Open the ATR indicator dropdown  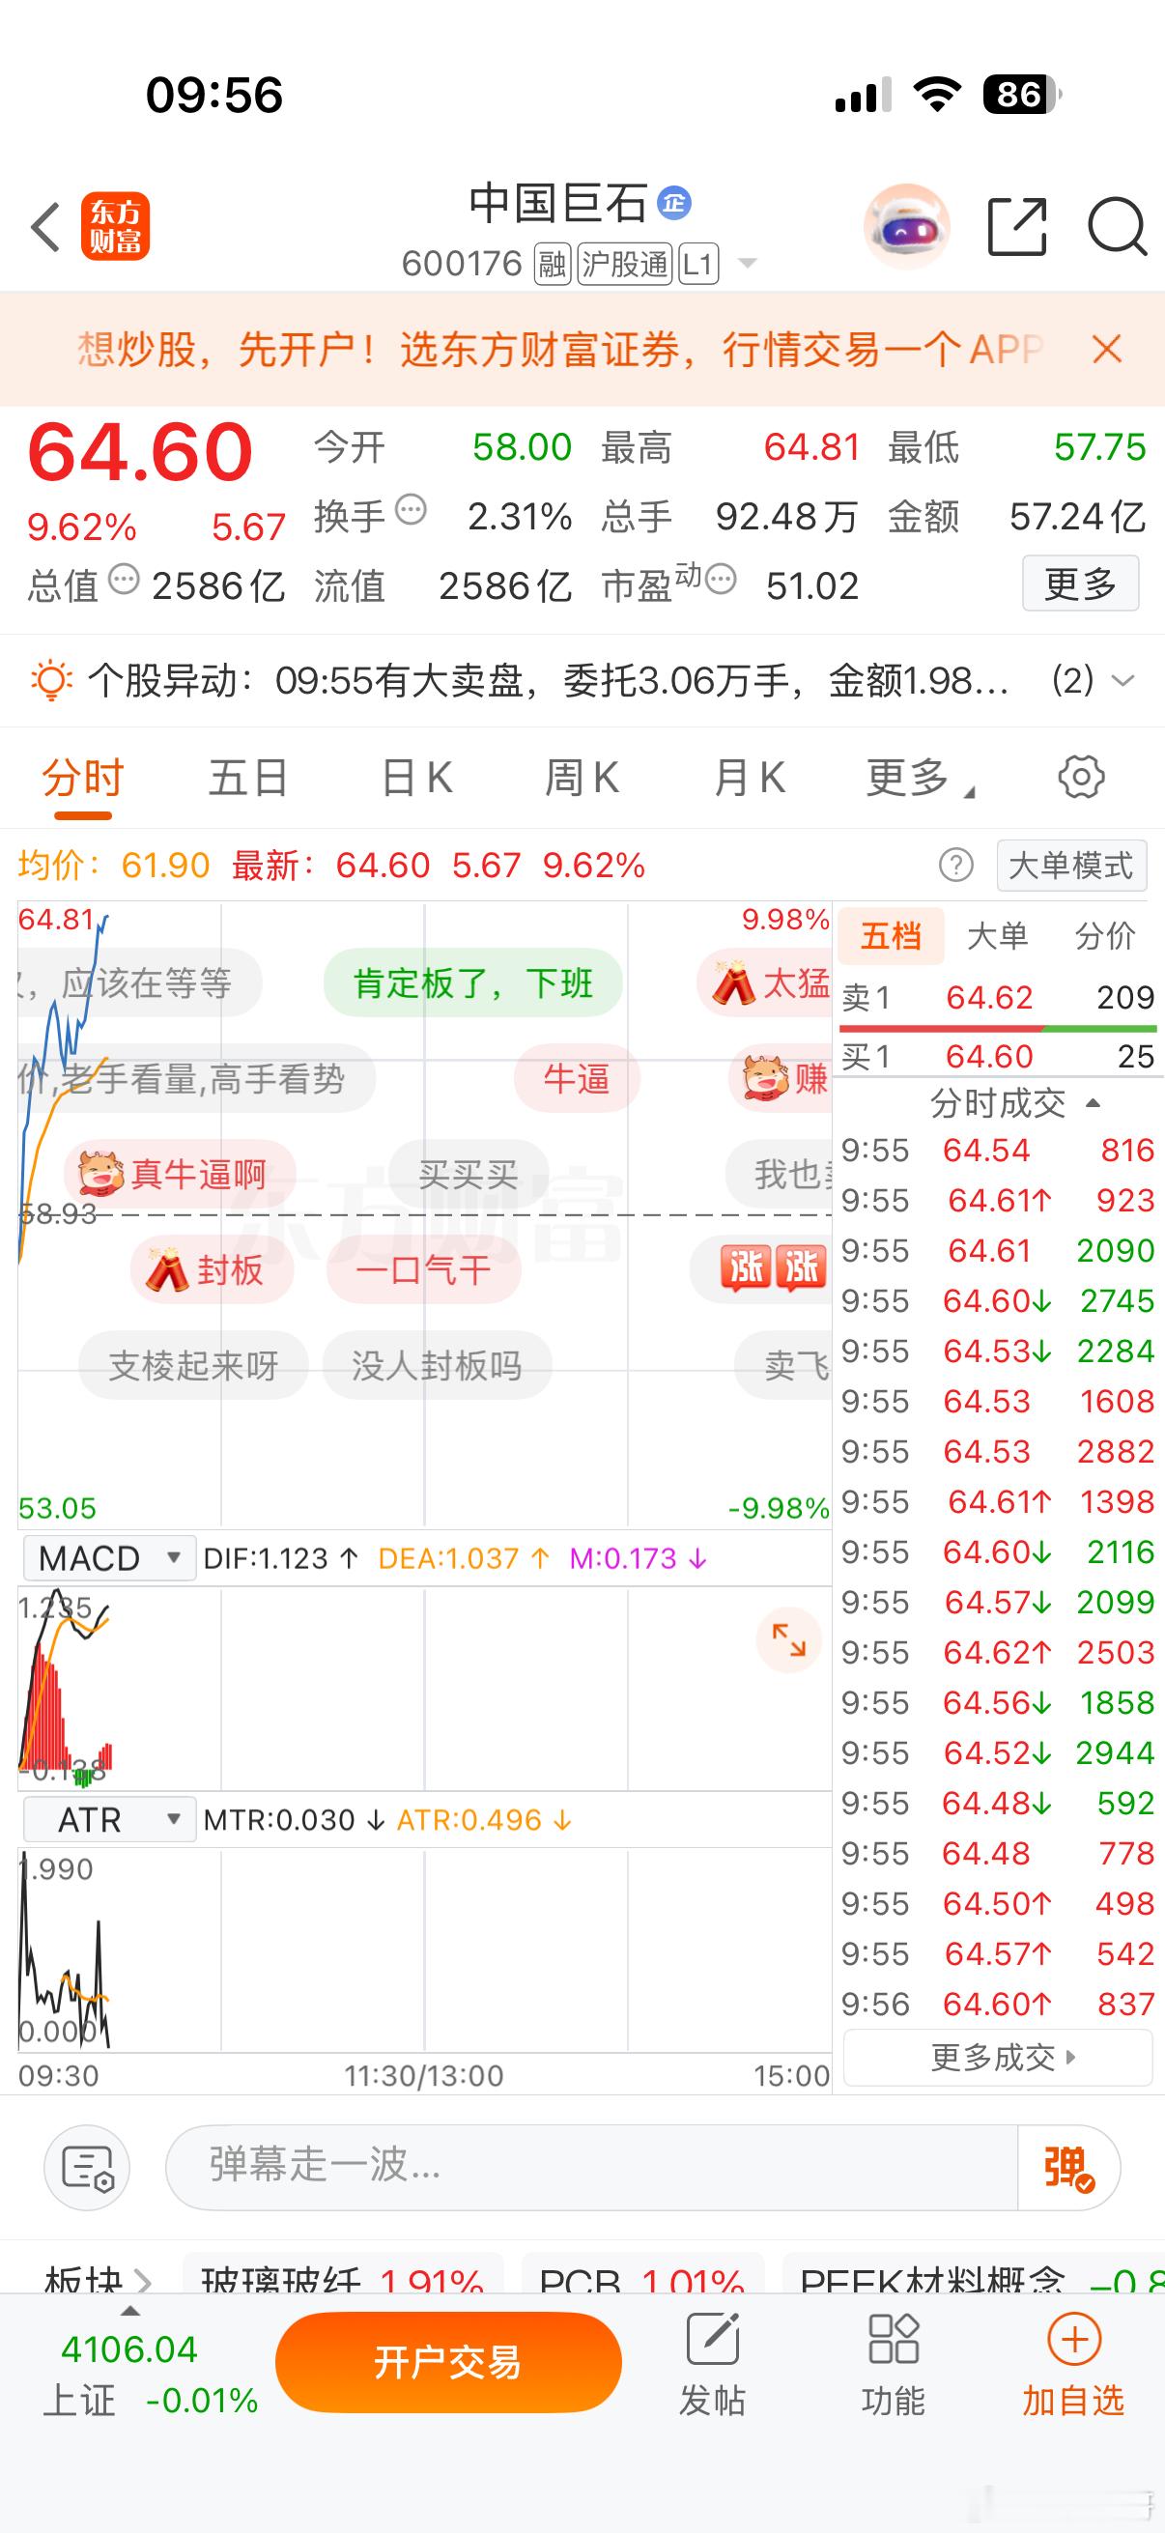109,1820
